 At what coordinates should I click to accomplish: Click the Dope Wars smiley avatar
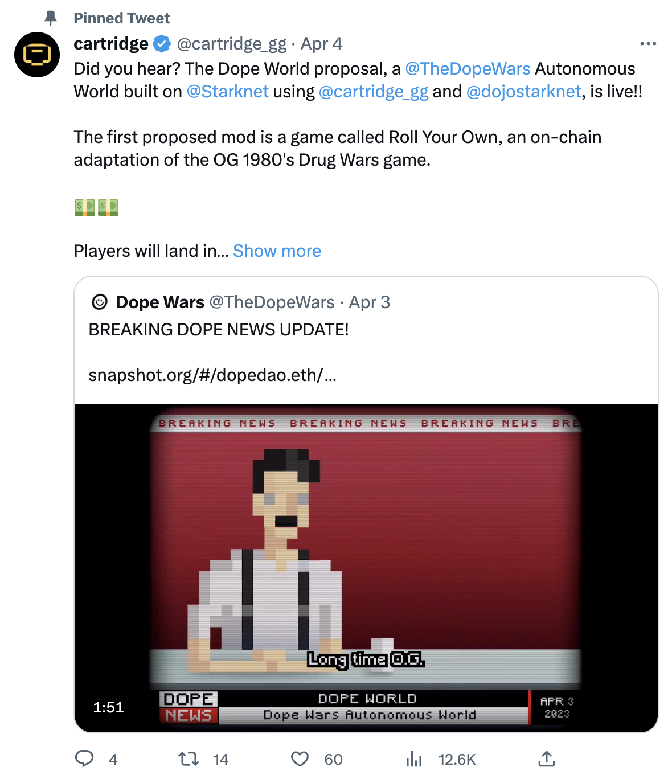(100, 302)
